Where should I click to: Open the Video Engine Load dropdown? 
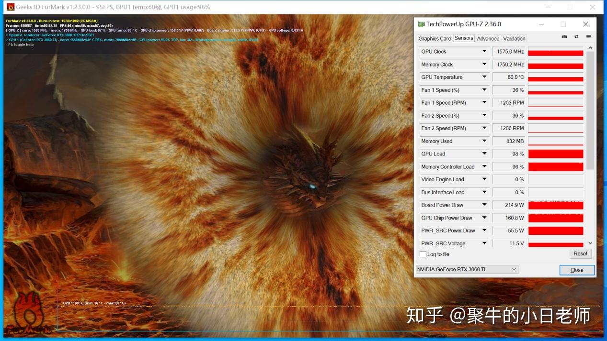coord(484,179)
